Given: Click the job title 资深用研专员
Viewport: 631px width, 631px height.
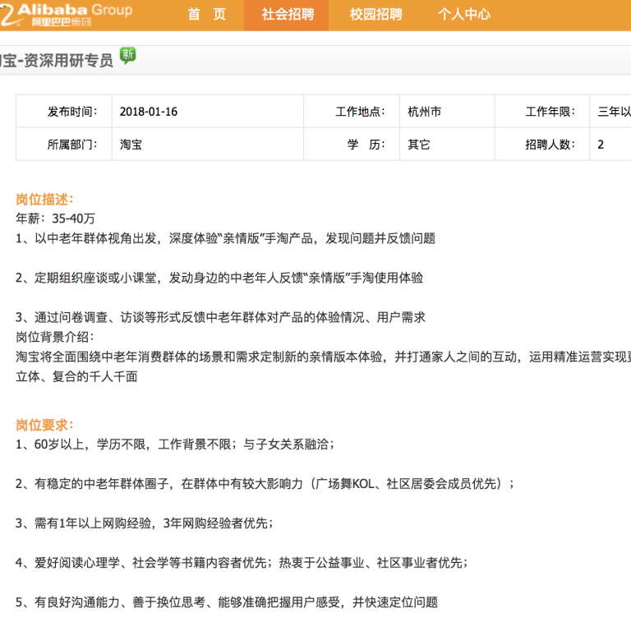Looking at the screenshot, I should tap(69, 60).
